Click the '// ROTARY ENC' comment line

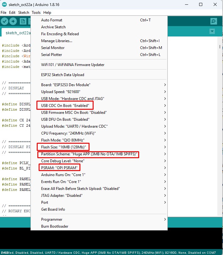click(16, 211)
